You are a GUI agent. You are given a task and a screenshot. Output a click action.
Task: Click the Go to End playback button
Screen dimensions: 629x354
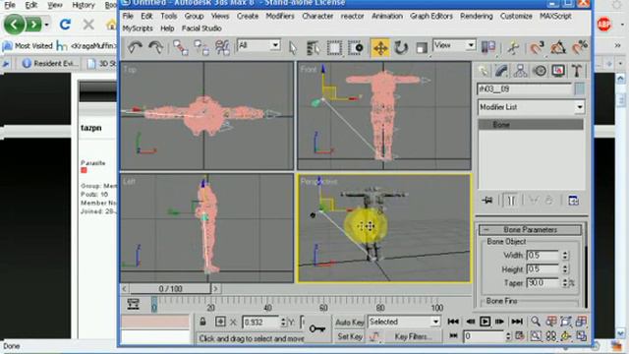517,322
